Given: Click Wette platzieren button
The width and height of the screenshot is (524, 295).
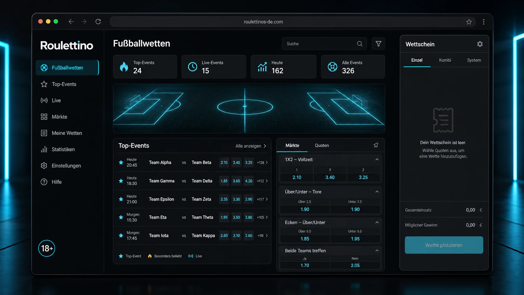Looking at the screenshot, I should [x=444, y=245].
